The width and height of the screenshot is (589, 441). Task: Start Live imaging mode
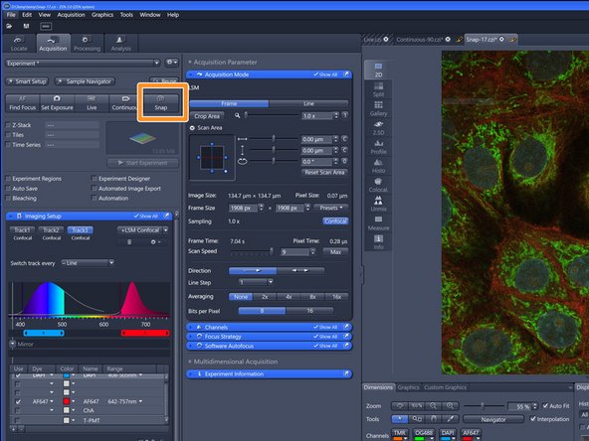tap(92, 102)
